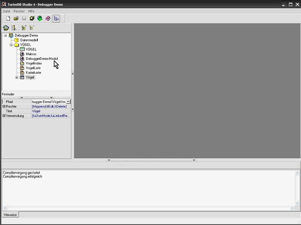Click the VÖGEL table icon
The width and height of the screenshot is (301, 225).
(22, 49)
